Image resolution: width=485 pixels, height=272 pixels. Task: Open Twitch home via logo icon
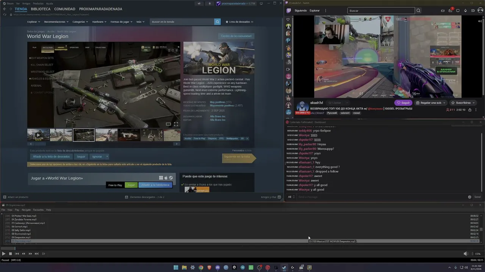[289, 11]
